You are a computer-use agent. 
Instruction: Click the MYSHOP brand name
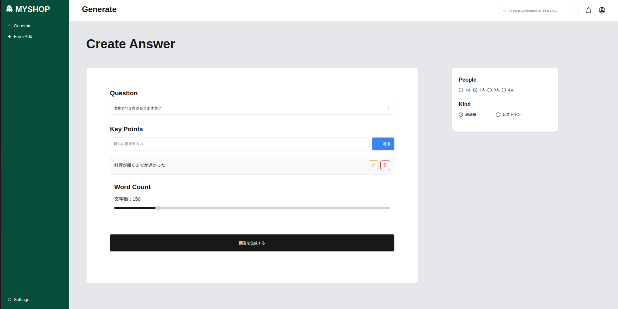point(33,9)
